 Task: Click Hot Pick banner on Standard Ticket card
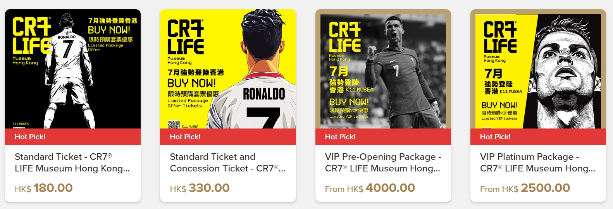pyautogui.click(x=73, y=137)
